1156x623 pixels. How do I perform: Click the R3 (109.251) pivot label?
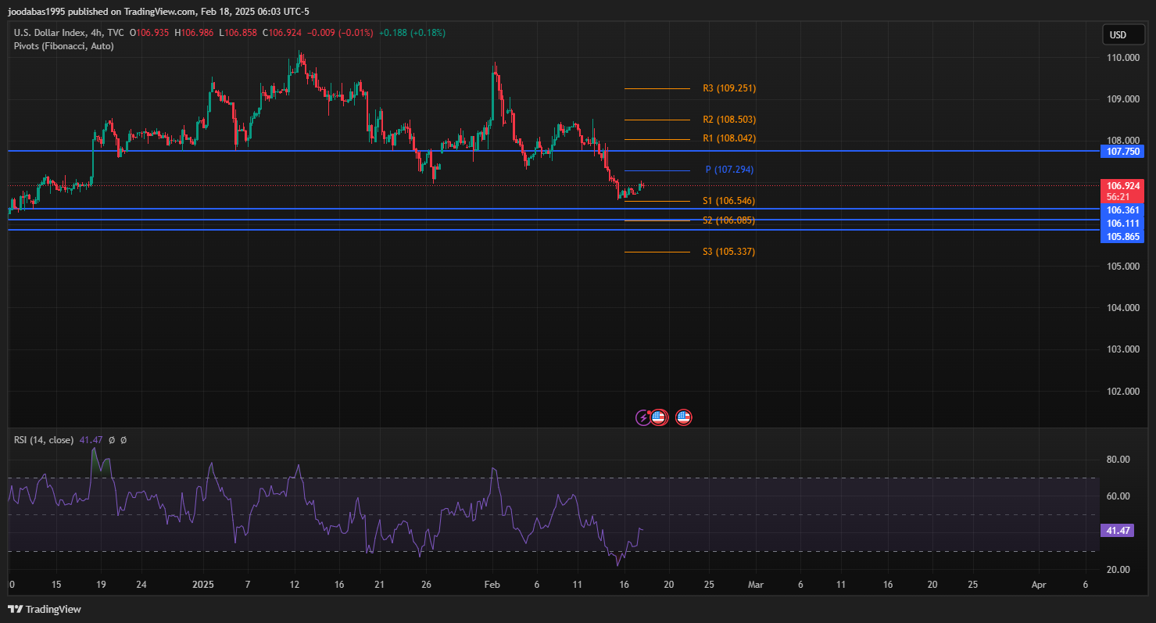coord(728,88)
